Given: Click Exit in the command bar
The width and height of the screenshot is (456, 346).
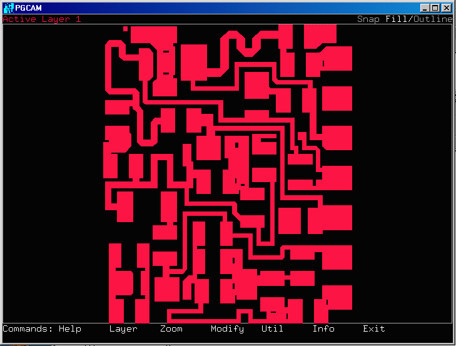Looking at the screenshot, I should (374, 328).
